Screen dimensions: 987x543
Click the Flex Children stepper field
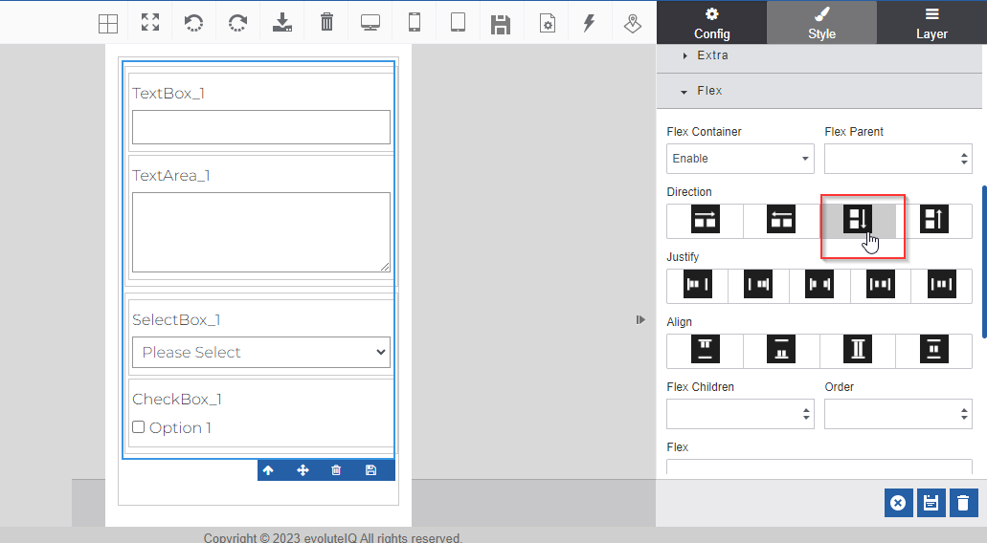point(740,414)
